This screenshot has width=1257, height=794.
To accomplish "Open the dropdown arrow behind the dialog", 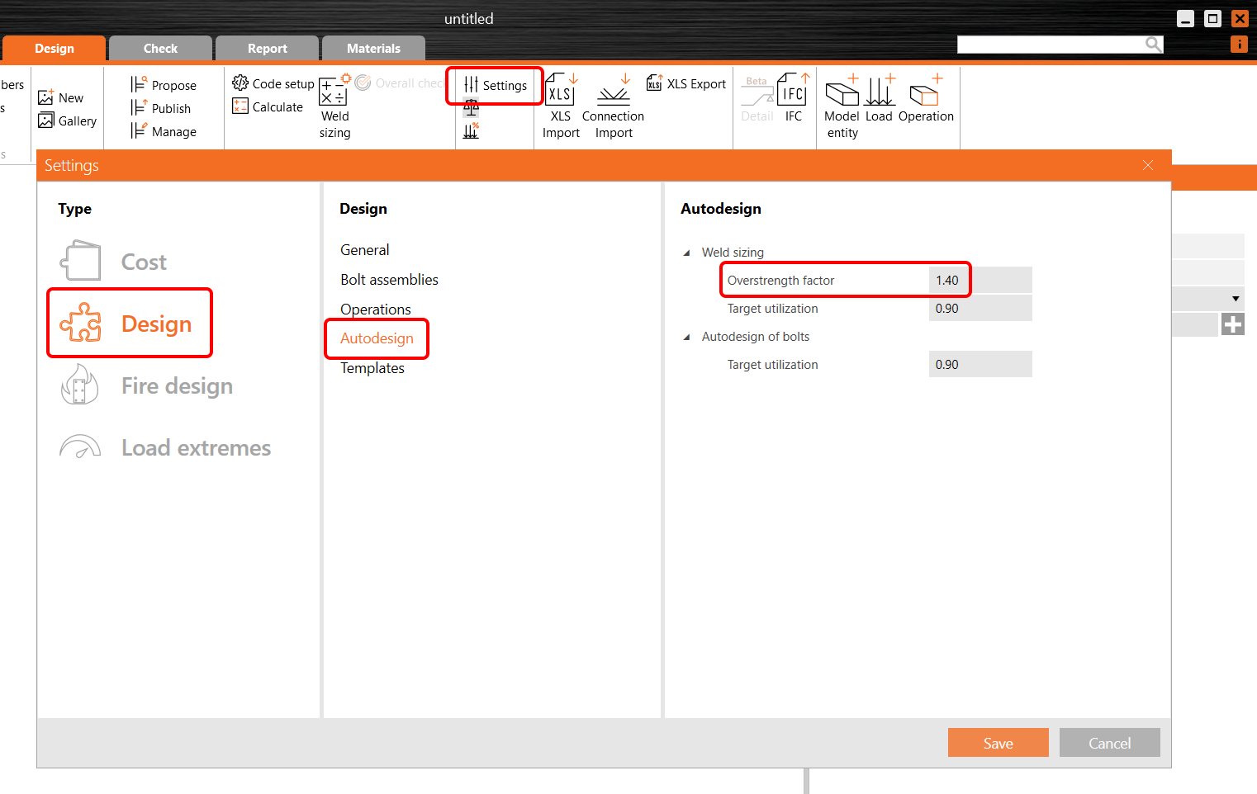I will [1235, 299].
